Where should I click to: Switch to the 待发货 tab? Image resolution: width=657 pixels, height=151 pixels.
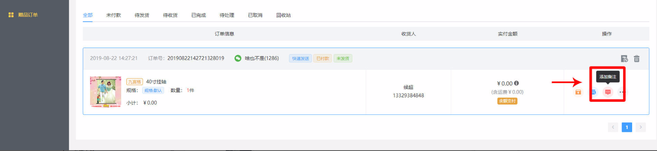coord(142,15)
